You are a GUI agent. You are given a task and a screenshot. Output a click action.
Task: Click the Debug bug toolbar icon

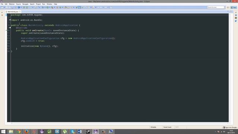[43, 7]
